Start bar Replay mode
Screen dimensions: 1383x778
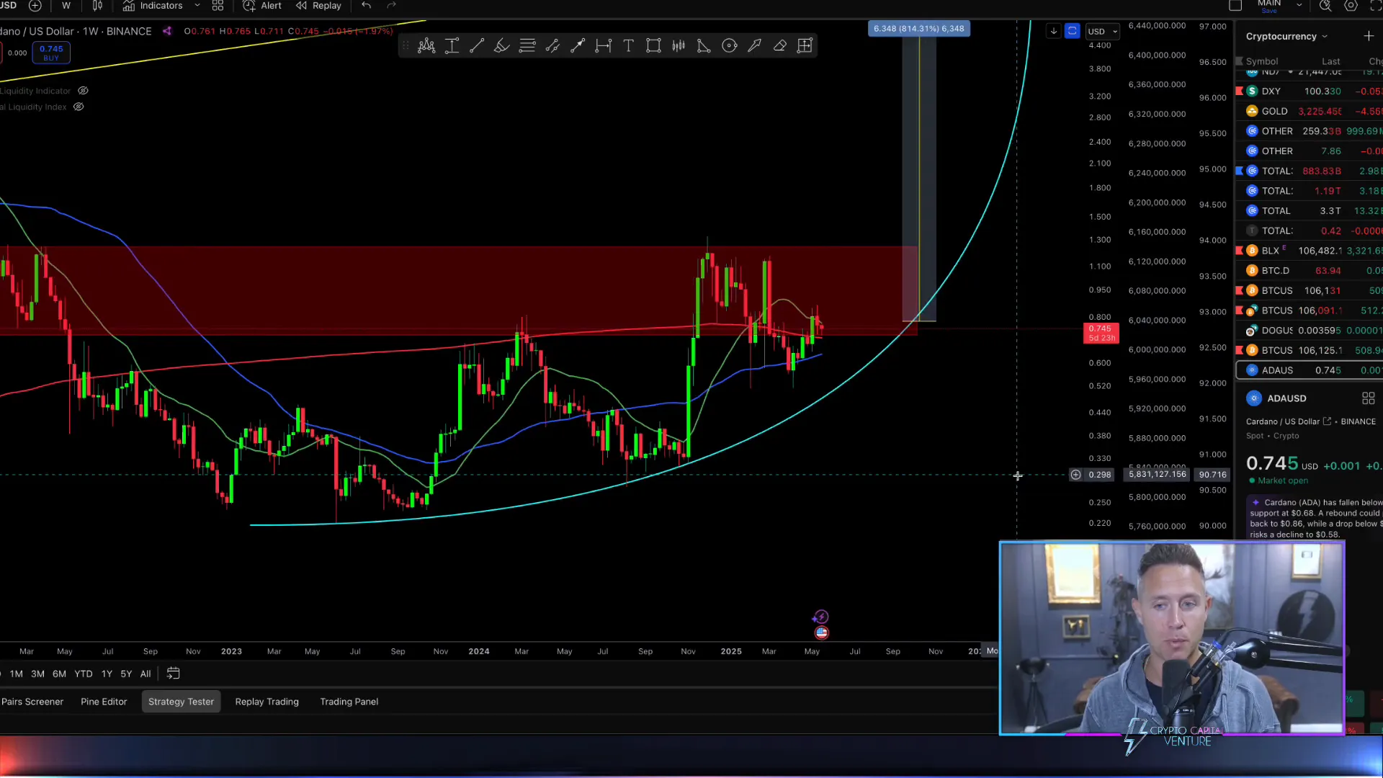318,6
